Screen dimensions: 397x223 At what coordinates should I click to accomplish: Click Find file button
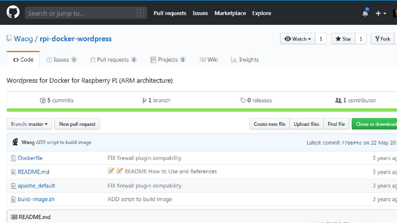(336, 124)
